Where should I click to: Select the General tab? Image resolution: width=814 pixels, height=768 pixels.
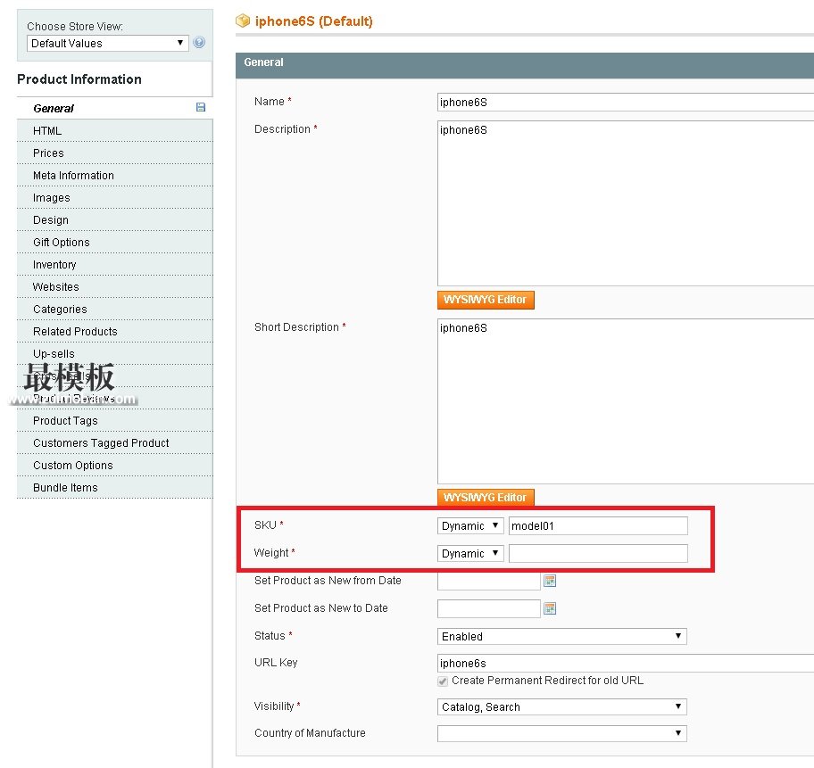(115, 108)
